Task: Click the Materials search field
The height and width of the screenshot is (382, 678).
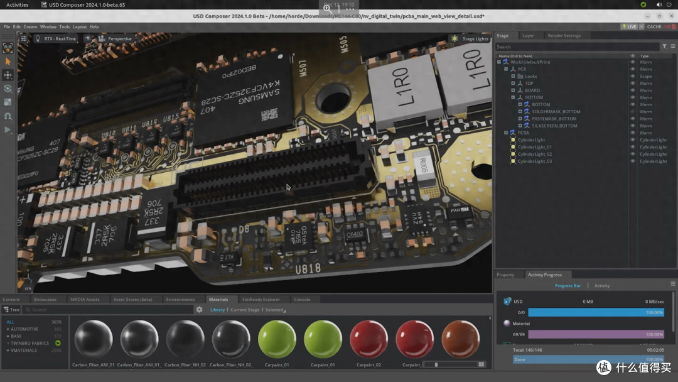Action: click(108, 310)
